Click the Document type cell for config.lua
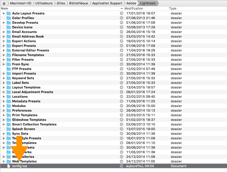This screenshot has height=172, width=227. (x=179, y=166)
